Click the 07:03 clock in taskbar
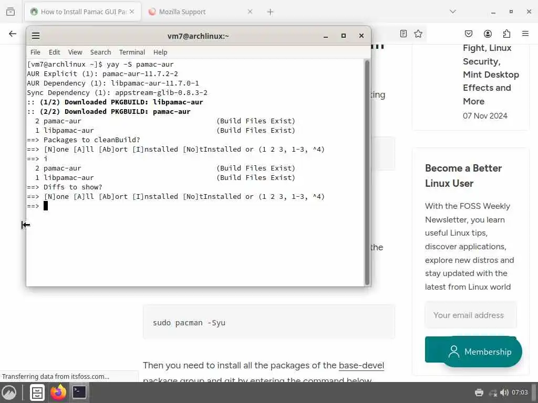 [520, 392]
